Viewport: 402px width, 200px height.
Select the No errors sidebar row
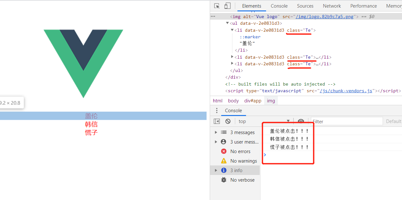[235, 152]
